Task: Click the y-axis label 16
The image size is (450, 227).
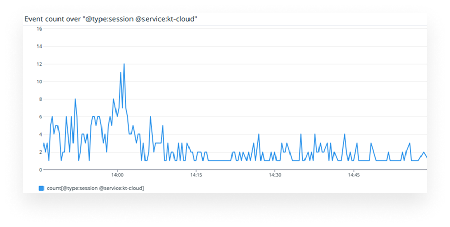Action: point(39,29)
